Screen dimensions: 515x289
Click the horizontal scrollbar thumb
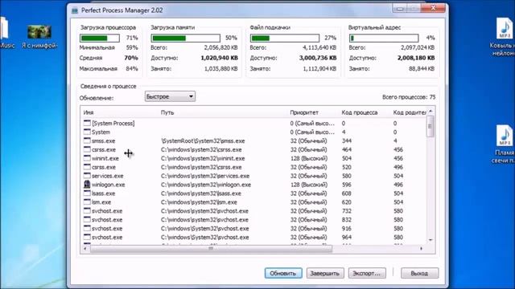click(x=211, y=249)
